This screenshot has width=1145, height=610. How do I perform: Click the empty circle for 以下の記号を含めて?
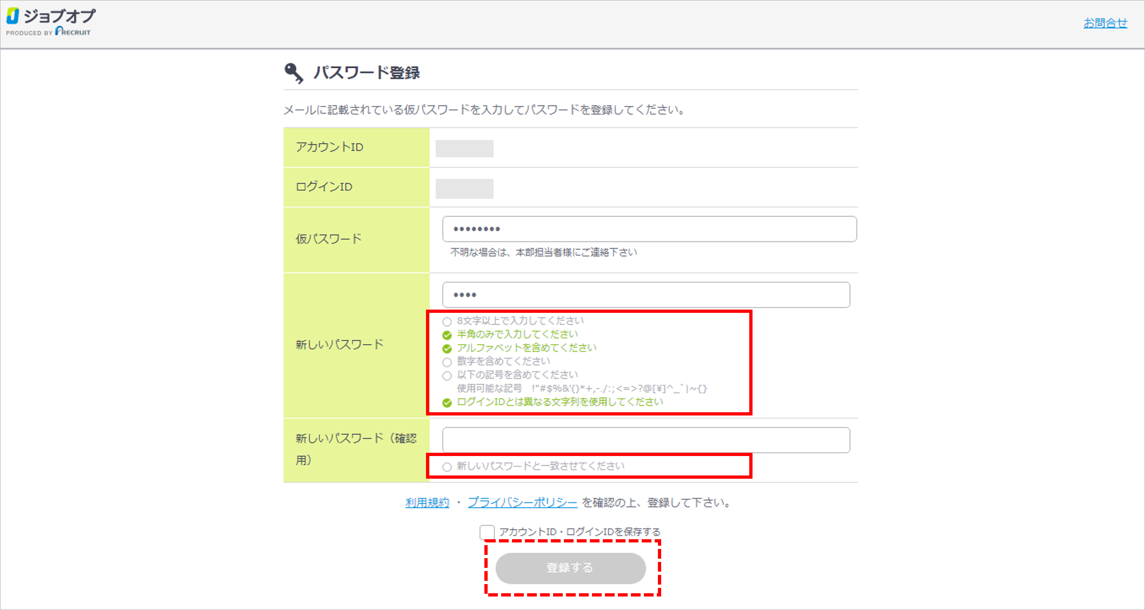pos(447,376)
